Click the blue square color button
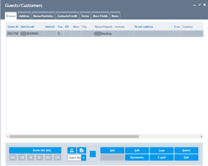Viewport: 208px width, 166px height. pos(93,154)
